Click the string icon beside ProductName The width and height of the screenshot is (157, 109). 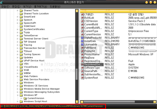point(82,54)
